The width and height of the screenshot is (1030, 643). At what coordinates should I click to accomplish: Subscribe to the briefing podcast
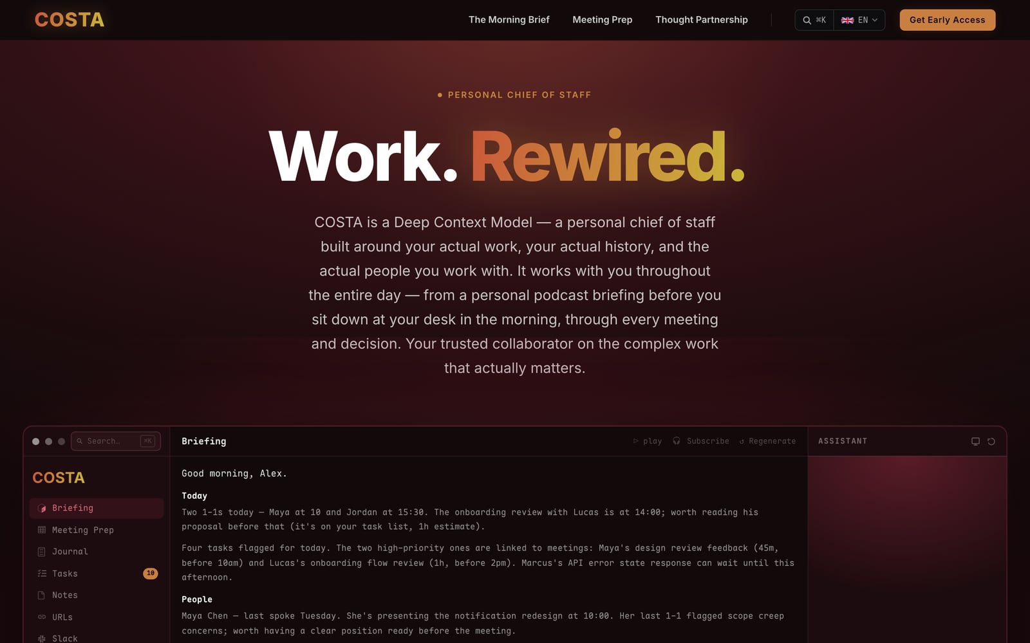(x=701, y=441)
